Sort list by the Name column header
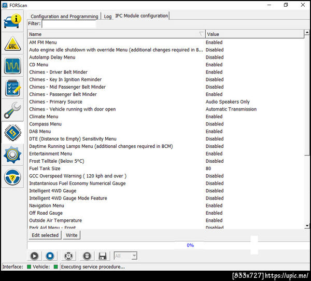This screenshot has height=281, width=311. (x=117, y=34)
